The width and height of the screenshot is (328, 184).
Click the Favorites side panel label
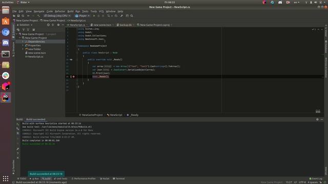tap(13, 167)
